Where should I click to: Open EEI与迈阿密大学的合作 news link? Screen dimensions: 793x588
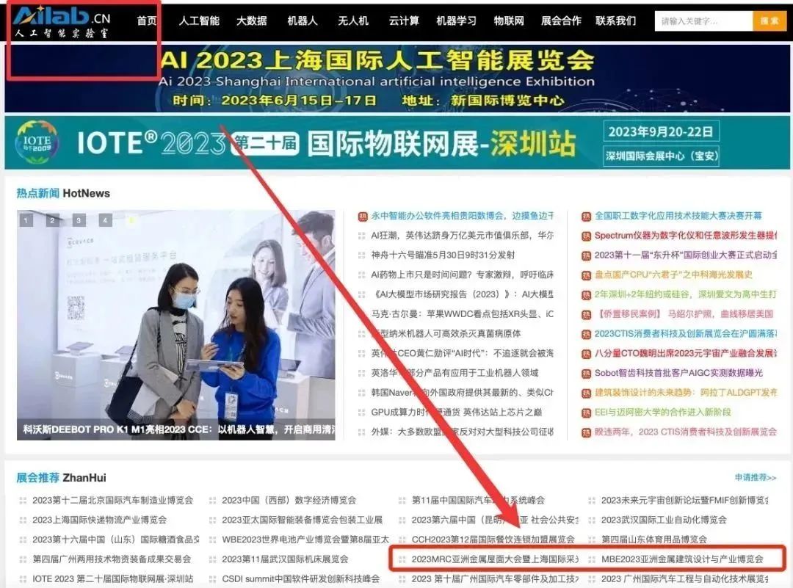(662, 412)
